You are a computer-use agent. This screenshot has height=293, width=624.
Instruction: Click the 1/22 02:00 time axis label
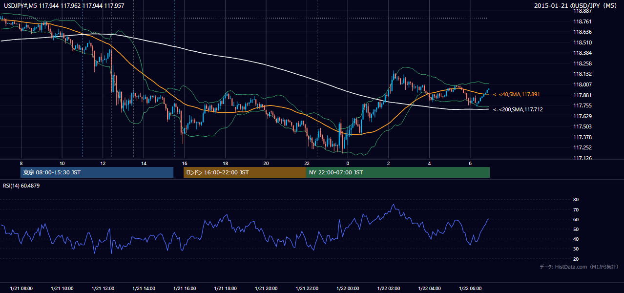[x=388, y=289]
